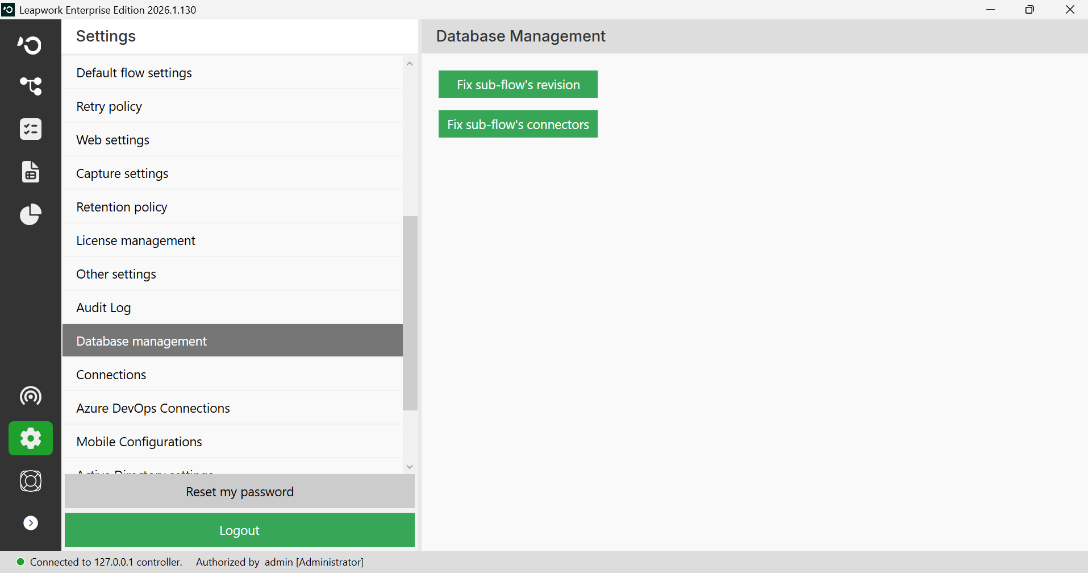Open the Agents broadcast icon

coord(30,396)
